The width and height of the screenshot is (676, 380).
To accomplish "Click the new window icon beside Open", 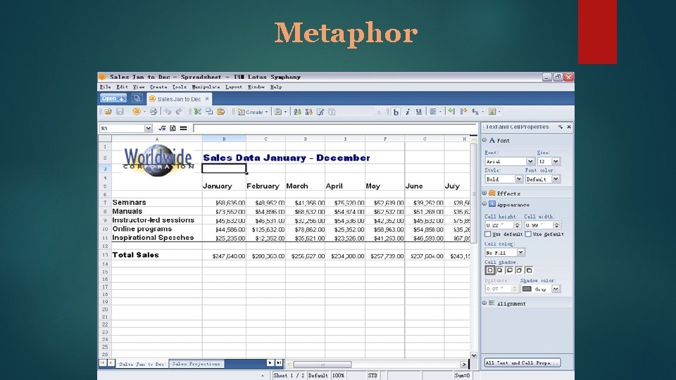I will point(136,99).
